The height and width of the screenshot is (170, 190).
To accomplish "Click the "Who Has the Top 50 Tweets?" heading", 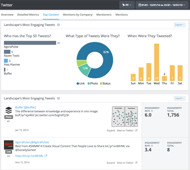I will coord(27,36).
